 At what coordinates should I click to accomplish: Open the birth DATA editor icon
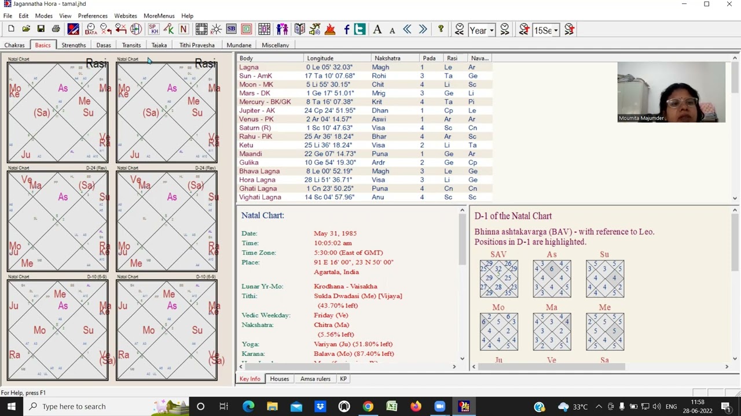(x=91, y=29)
